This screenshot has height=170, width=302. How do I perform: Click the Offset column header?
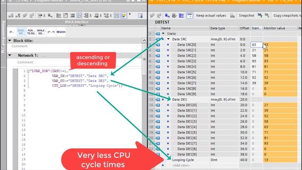[x=244, y=28]
